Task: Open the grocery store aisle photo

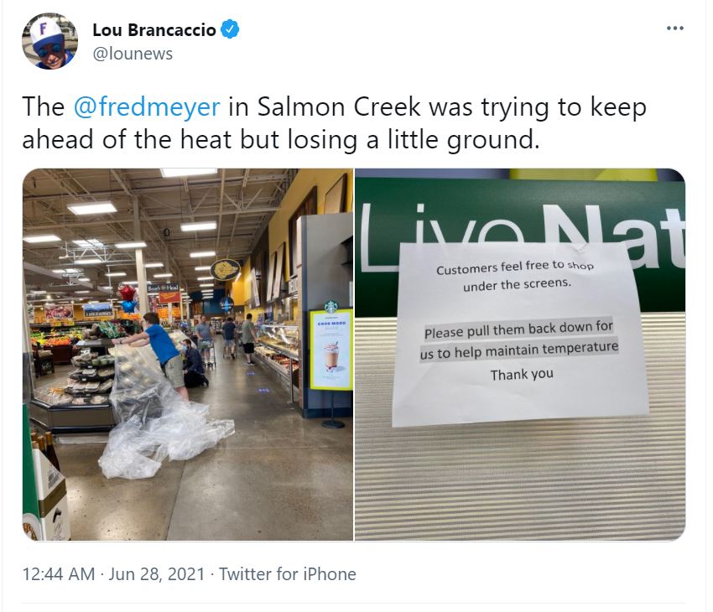Action: pyautogui.click(x=188, y=355)
